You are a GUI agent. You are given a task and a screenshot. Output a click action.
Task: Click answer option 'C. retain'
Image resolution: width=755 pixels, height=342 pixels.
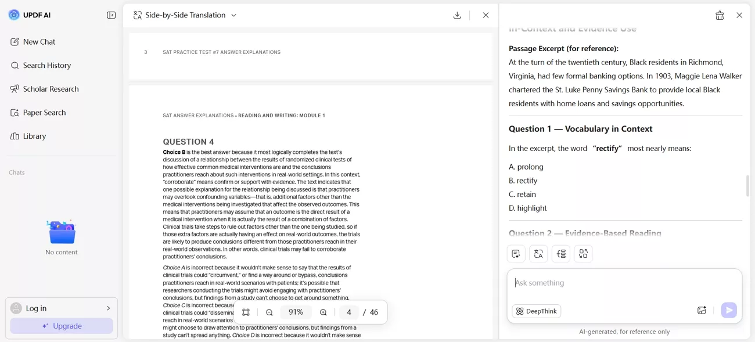[x=523, y=195]
